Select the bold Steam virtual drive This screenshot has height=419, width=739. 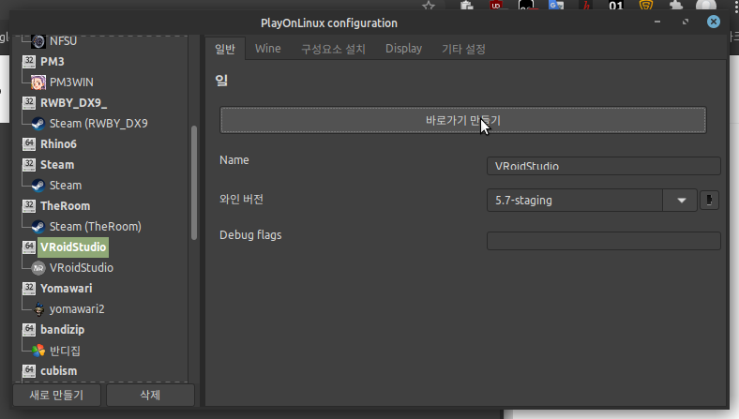pyautogui.click(x=57, y=165)
